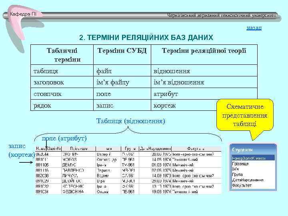Click the 'кортеж' cell
This screenshot has height=216, width=288.
pyautogui.click(x=184, y=106)
